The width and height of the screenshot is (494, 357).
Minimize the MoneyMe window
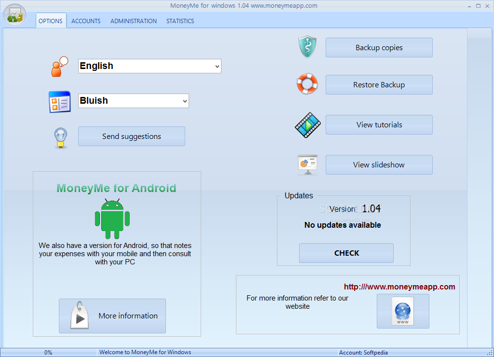(469, 6)
